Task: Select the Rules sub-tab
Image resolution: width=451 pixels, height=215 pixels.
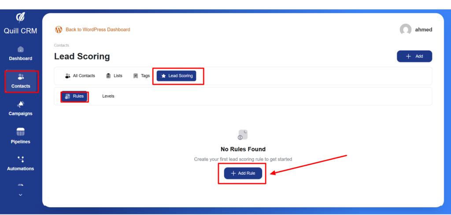Action: [74, 96]
